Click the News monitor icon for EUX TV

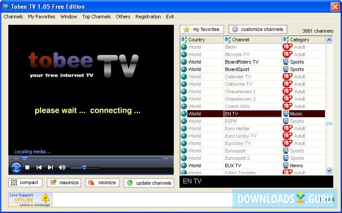[x=286, y=166]
